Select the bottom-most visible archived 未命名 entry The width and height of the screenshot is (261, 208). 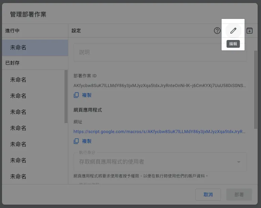(18, 176)
